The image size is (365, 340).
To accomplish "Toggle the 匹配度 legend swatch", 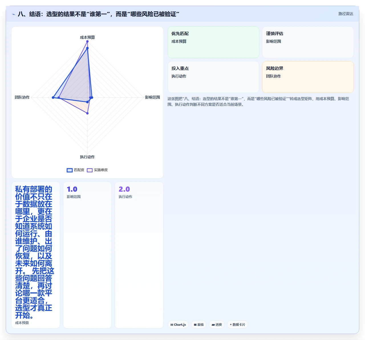I will pos(70,170).
